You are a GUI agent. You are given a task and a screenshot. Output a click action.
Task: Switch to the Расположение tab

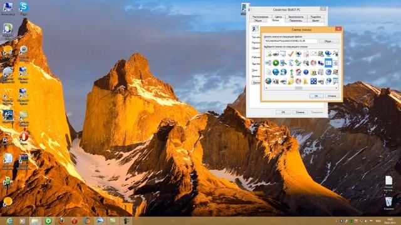pyautogui.click(x=260, y=17)
